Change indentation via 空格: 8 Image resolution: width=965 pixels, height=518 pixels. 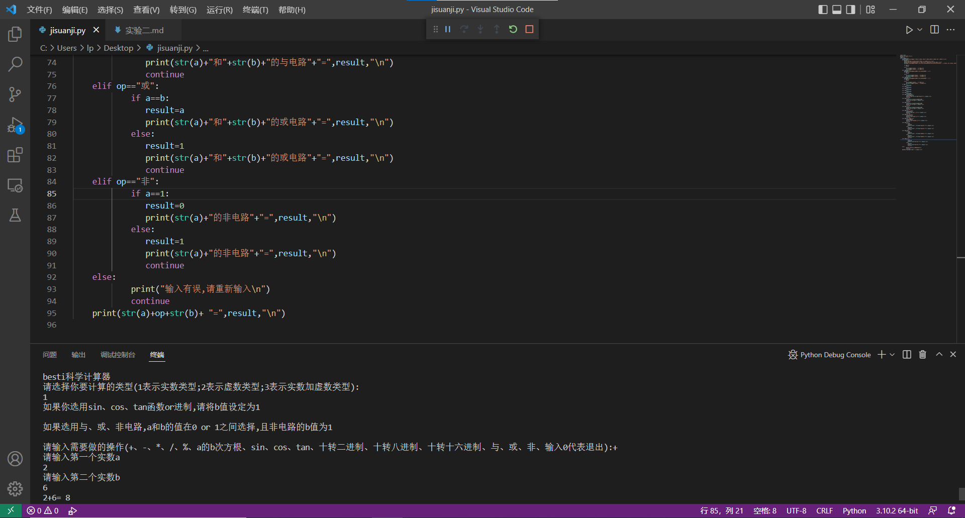pos(765,510)
